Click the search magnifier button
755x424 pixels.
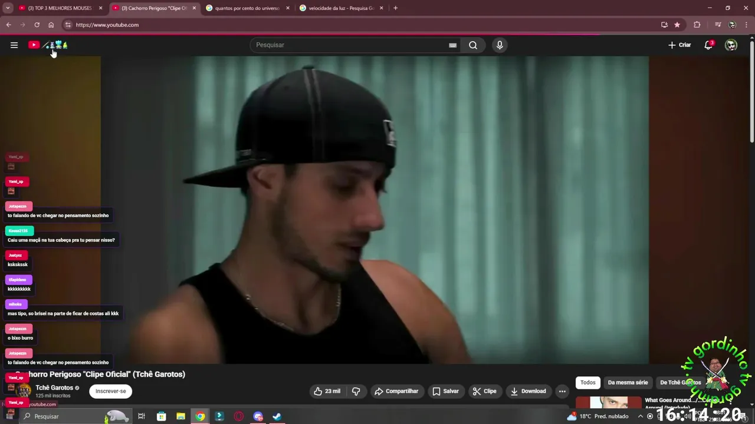point(473,45)
